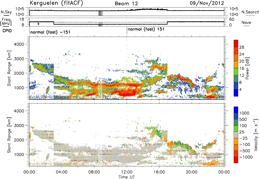Click the 'N.Sky' legend label

click(x=6, y=12)
